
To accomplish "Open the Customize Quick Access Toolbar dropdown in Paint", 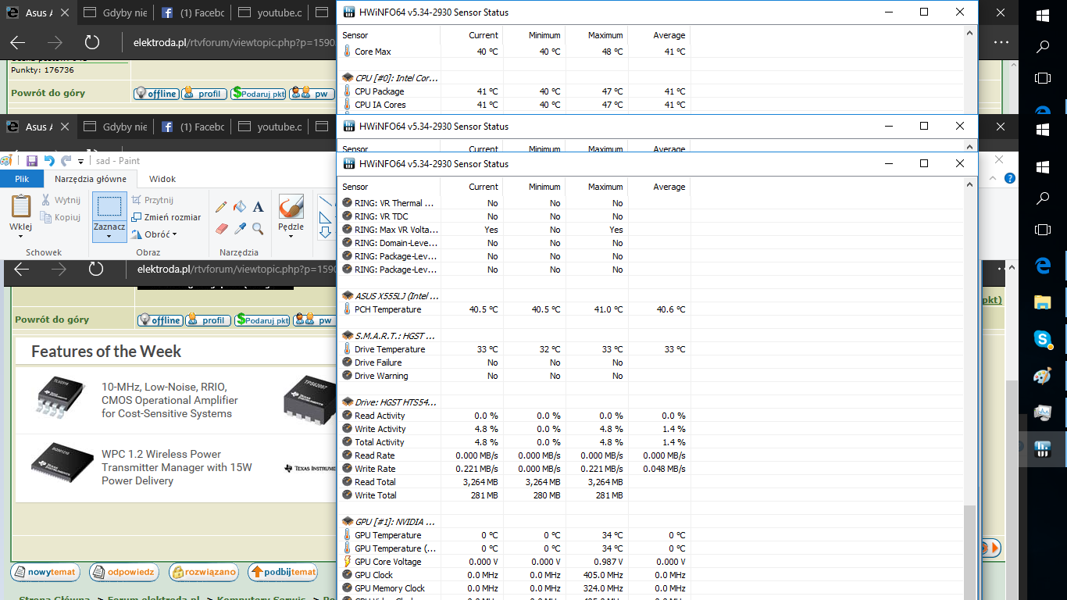I will point(80,162).
